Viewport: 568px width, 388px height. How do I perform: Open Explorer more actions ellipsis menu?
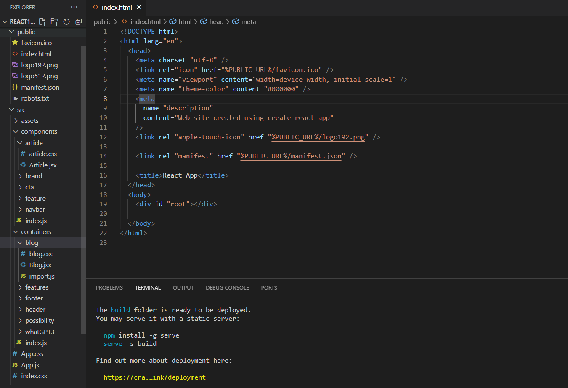[74, 7]
